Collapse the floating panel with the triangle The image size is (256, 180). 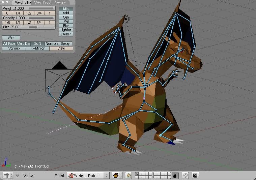tap(7, 2)
